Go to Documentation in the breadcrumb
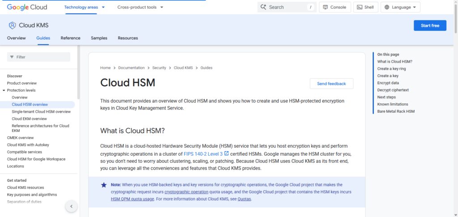 [x=131, y=68]
